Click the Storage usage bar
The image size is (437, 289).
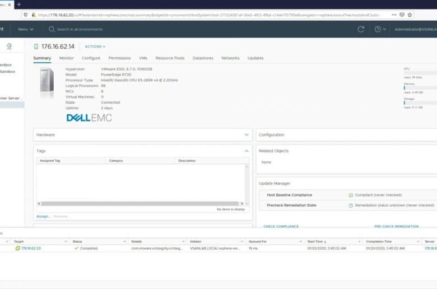click(420, 103)
